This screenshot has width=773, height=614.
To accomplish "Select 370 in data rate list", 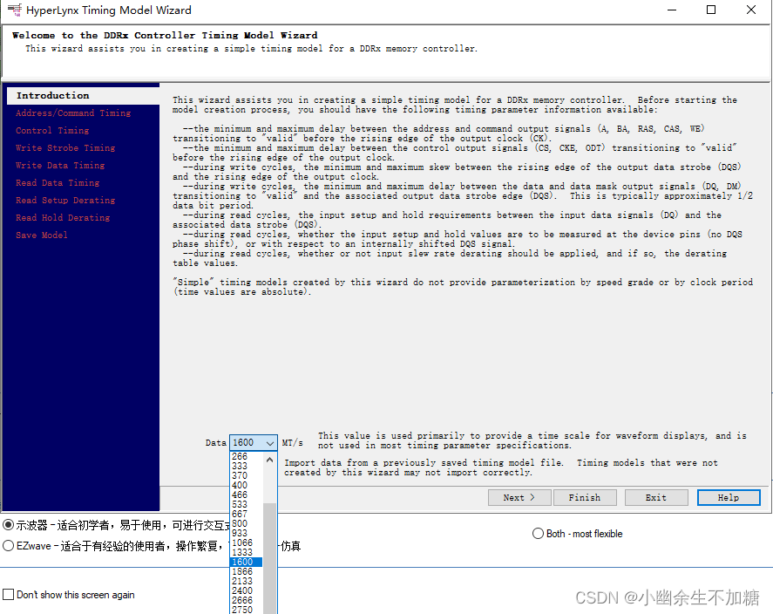I will (x=246, y=475).
